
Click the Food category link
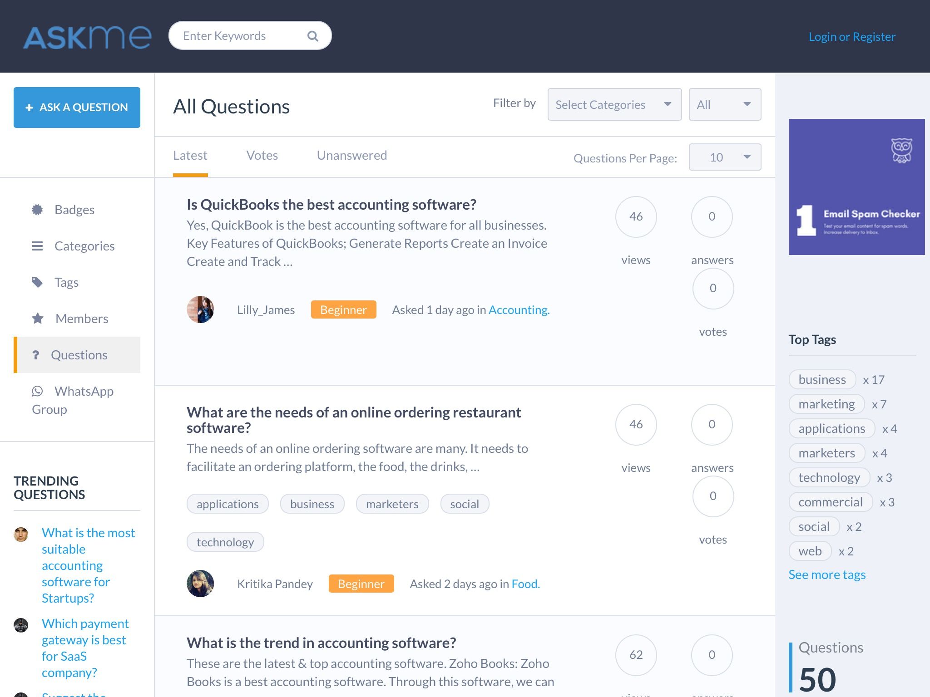(526, 584)
